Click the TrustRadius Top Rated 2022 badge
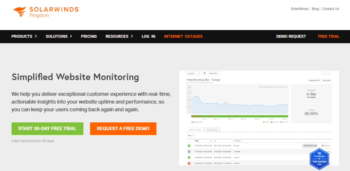 [x=320, y=159]
